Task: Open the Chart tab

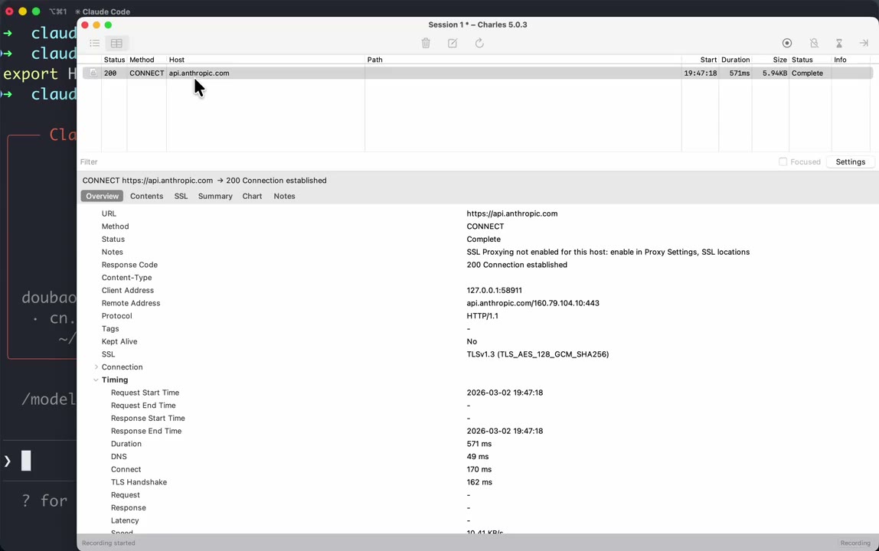Action: [252, 197]
